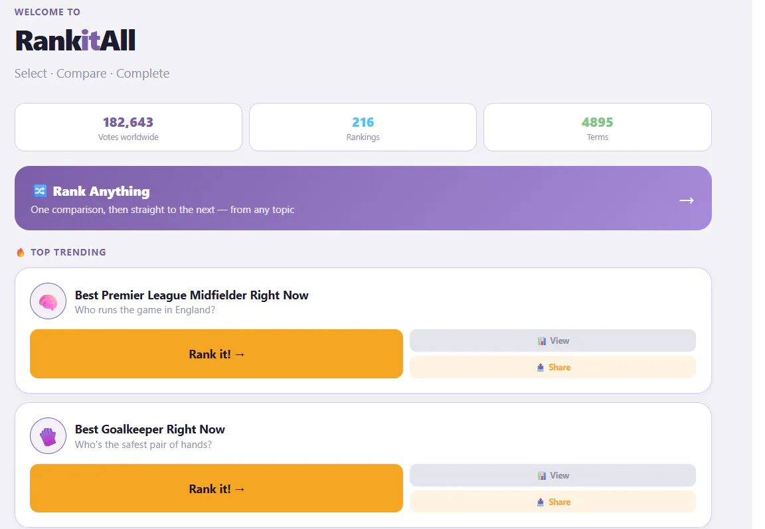Click the One comparison, then straight to the next subtitle
The height and width of the screenshot is (529, 765).
coord(163,210)
